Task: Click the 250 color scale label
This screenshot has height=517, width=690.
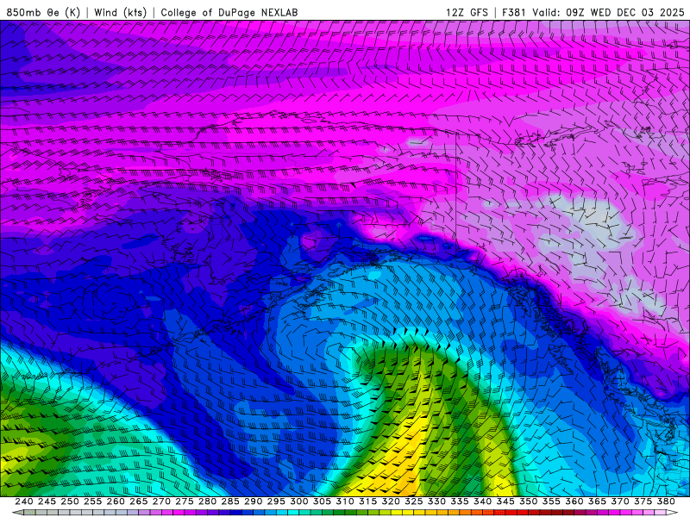Action: [70, 501]
